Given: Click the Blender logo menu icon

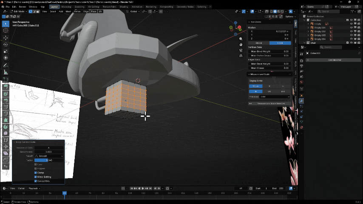Looking at the screenshot, I should click(3, 7).
